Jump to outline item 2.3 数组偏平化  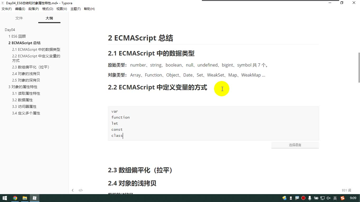[31, 67]
